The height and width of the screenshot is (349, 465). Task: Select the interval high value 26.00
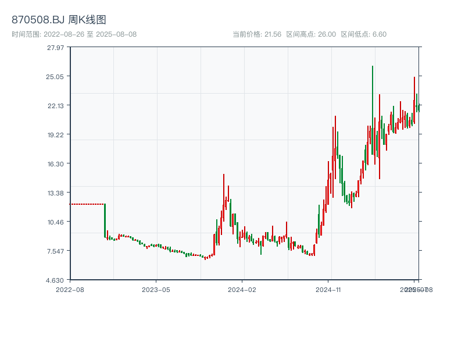click(327, 34)
